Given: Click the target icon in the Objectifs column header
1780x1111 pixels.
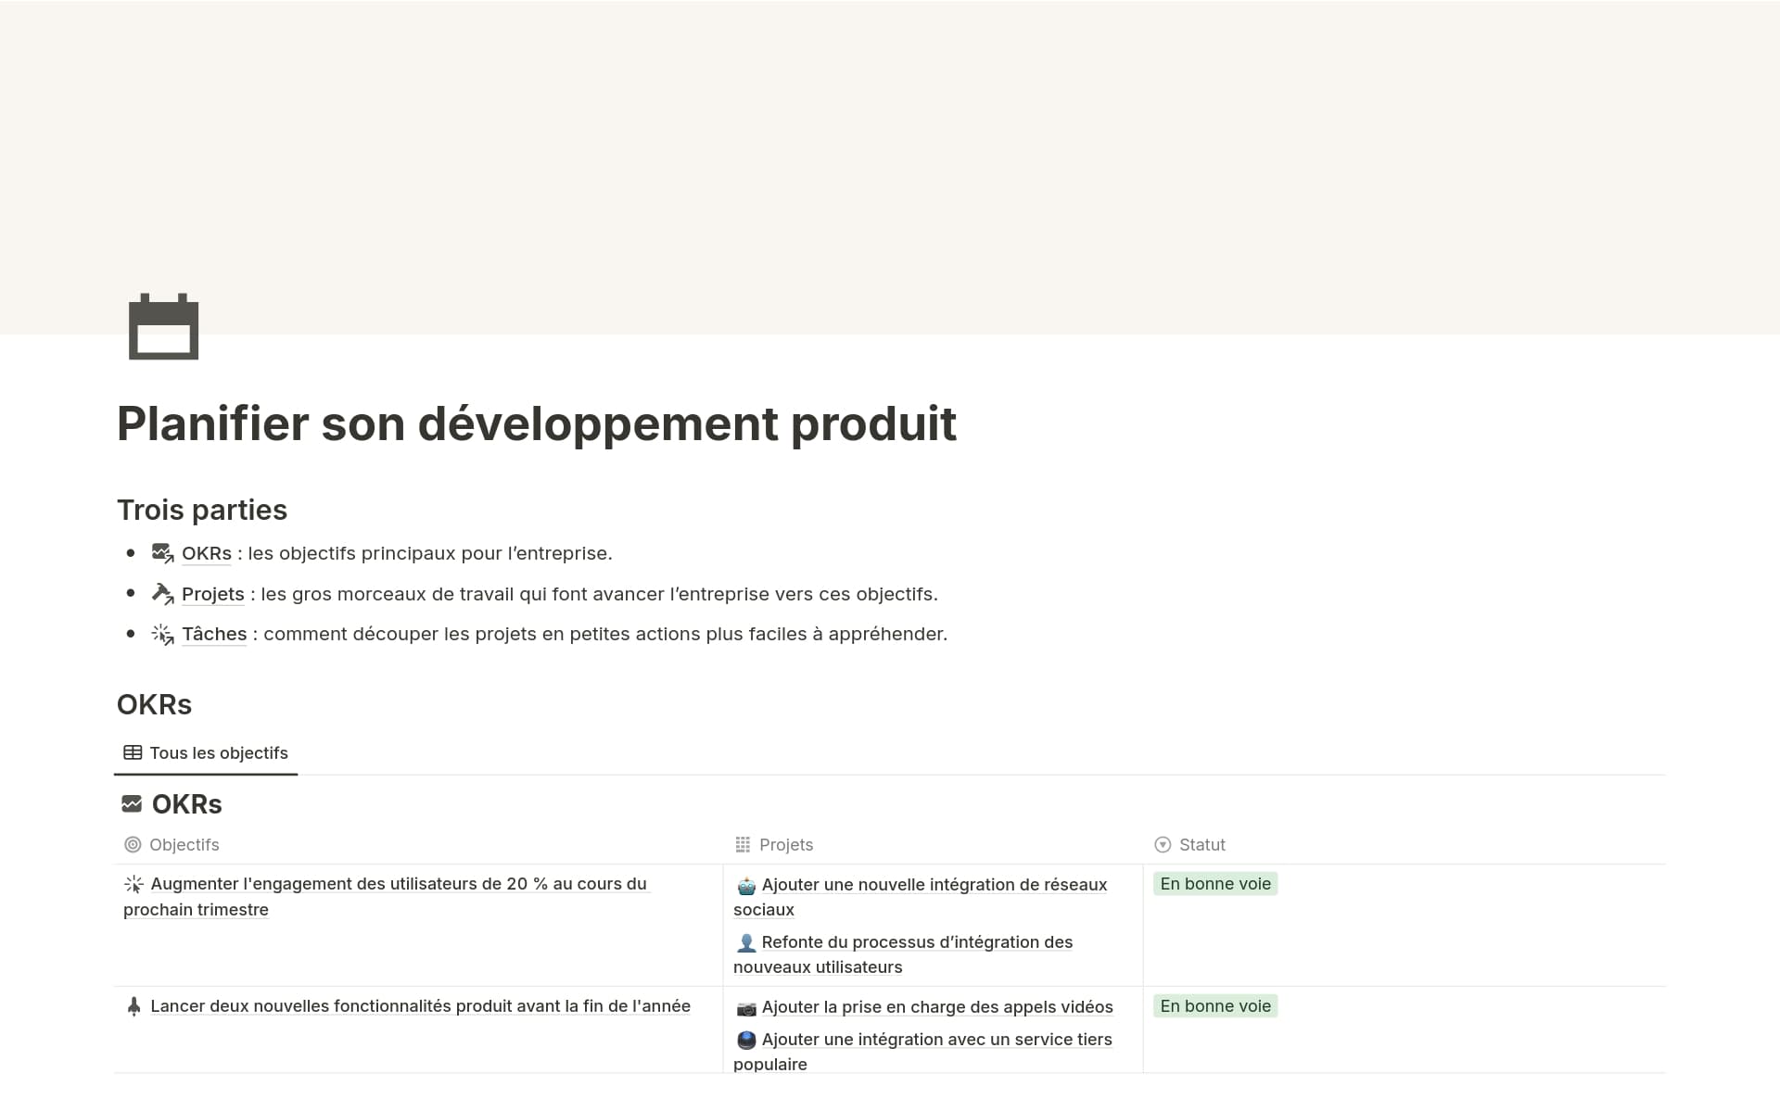Looking at the screenshot, I should point(133,845).
